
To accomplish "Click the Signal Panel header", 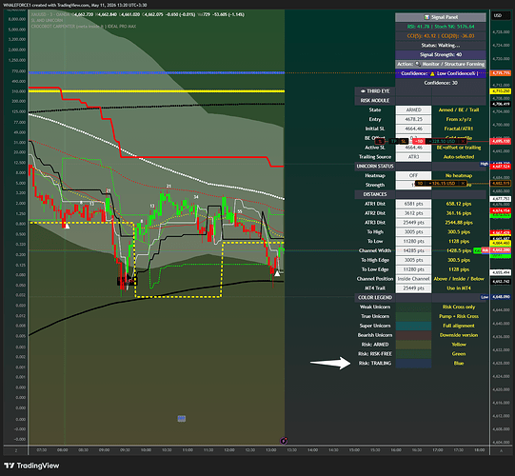I will click(441, 17).
